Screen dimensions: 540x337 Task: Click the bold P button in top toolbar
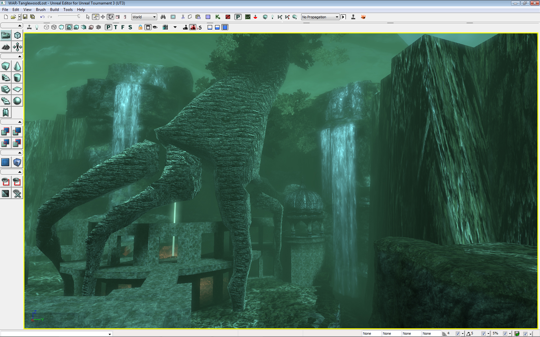(238, 17)
